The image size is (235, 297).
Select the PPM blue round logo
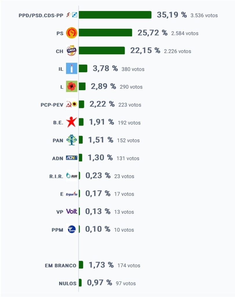(x=72, y=229)
